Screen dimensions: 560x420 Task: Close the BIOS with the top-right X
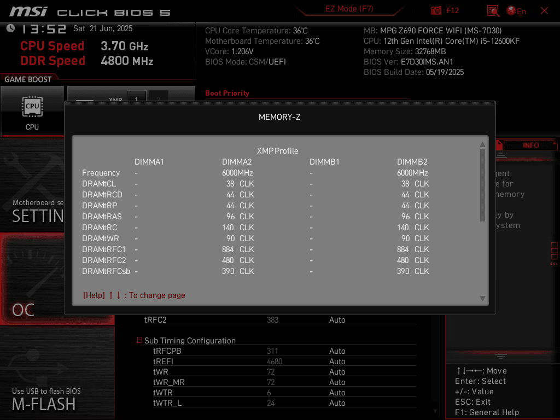(x=544, y=11)
